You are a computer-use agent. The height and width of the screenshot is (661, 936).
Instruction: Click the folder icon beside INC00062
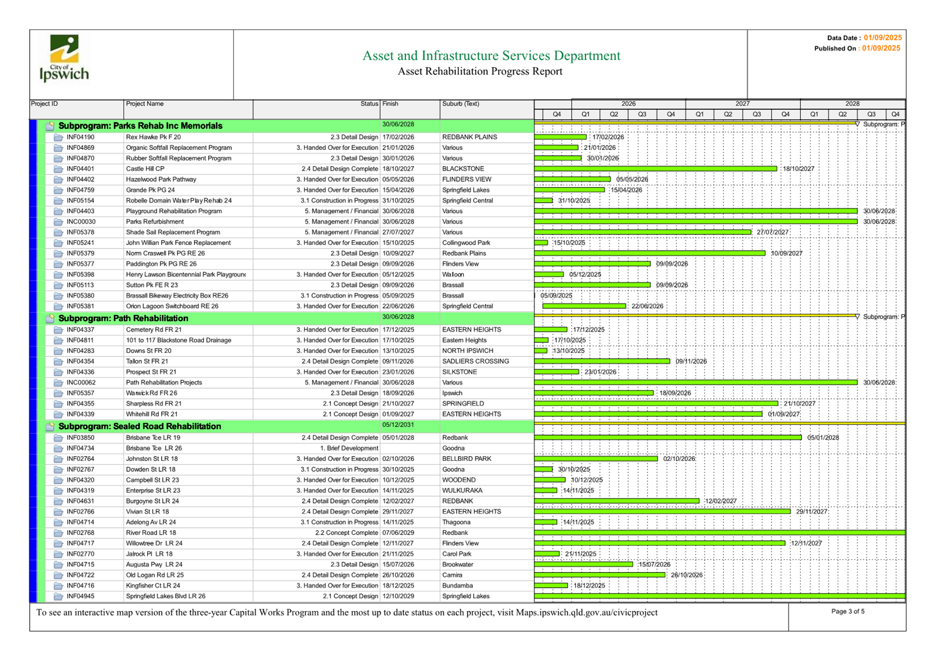pos(58,382)
